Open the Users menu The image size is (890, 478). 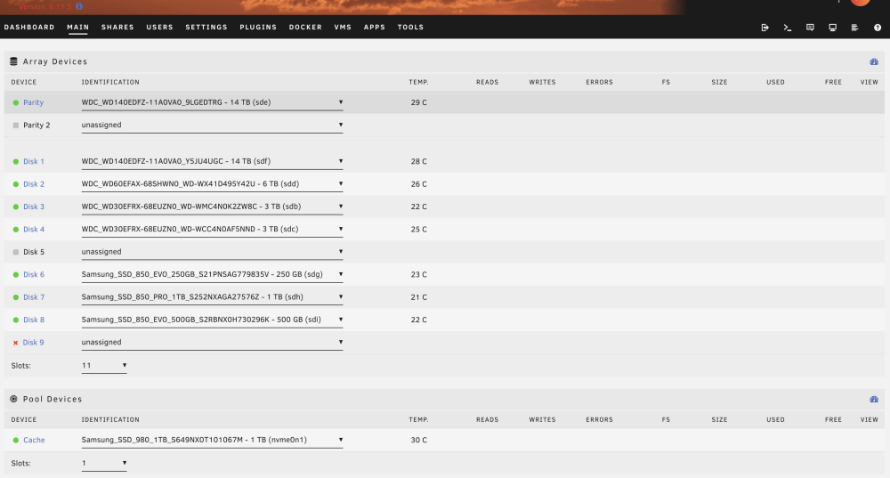(159, 28)
